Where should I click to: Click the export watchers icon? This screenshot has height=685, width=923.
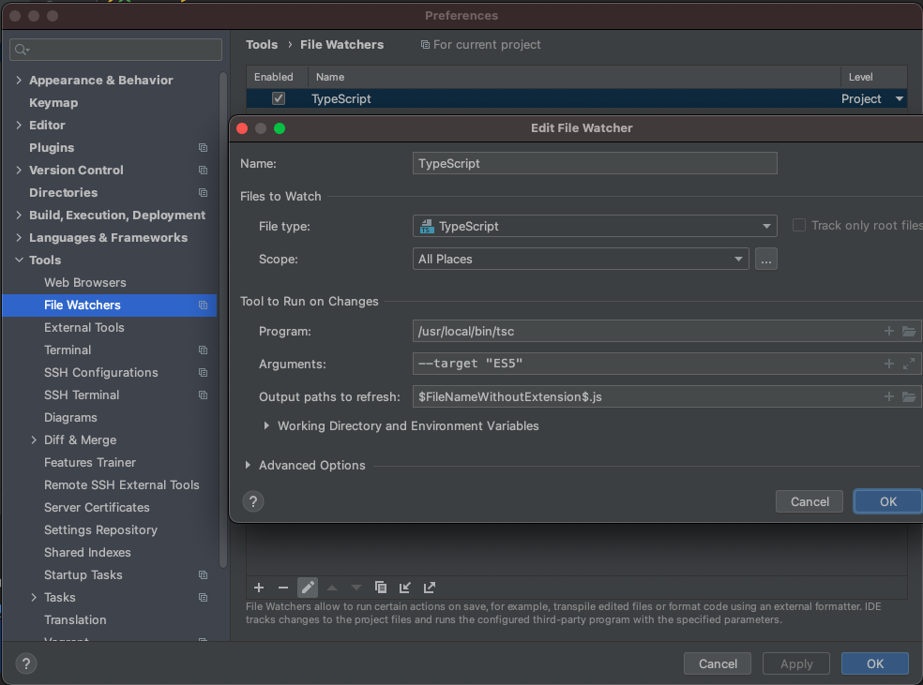(x=430, y=588)
